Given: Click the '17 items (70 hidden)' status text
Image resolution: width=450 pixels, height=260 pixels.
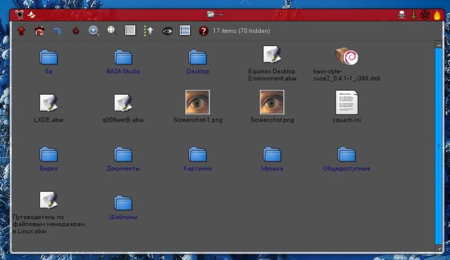Looking at the screenshot, I should (x=241, y=31).
